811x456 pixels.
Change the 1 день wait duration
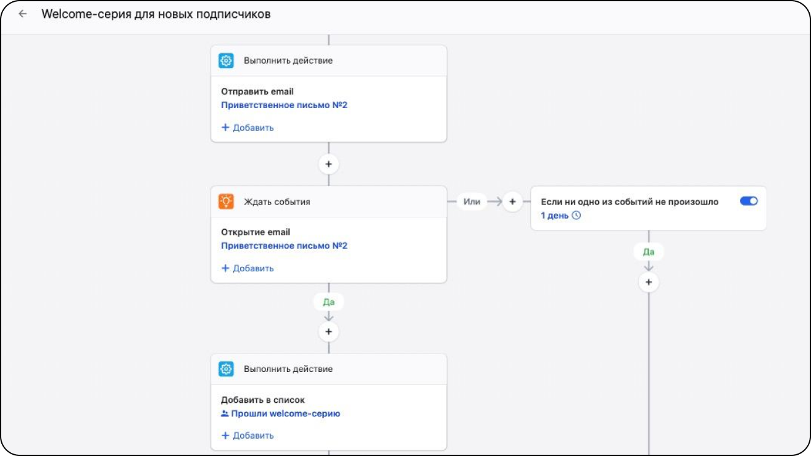(554, 216)
